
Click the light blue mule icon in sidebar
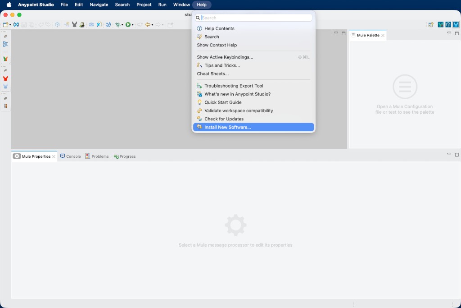click(5, 86)
